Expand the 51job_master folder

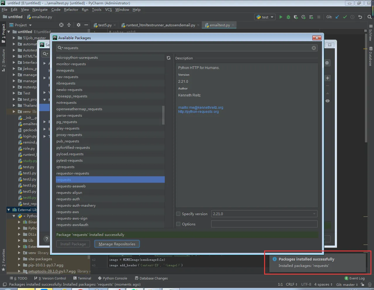pos(14,38)
